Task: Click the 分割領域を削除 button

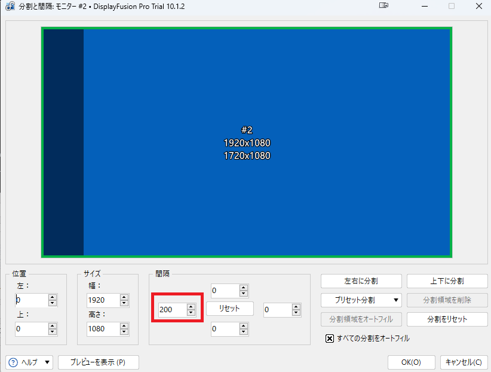Action: click(447, 300)
